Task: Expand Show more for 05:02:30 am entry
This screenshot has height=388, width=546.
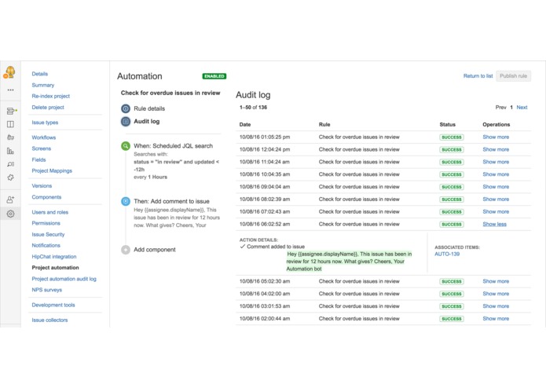Action: 496,281
